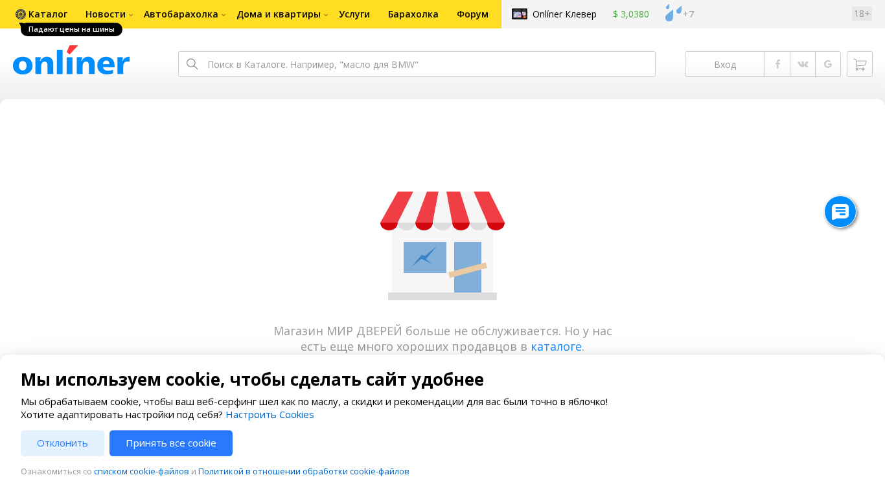Log in with Facebook icon
885x497 pixels.
777,64
